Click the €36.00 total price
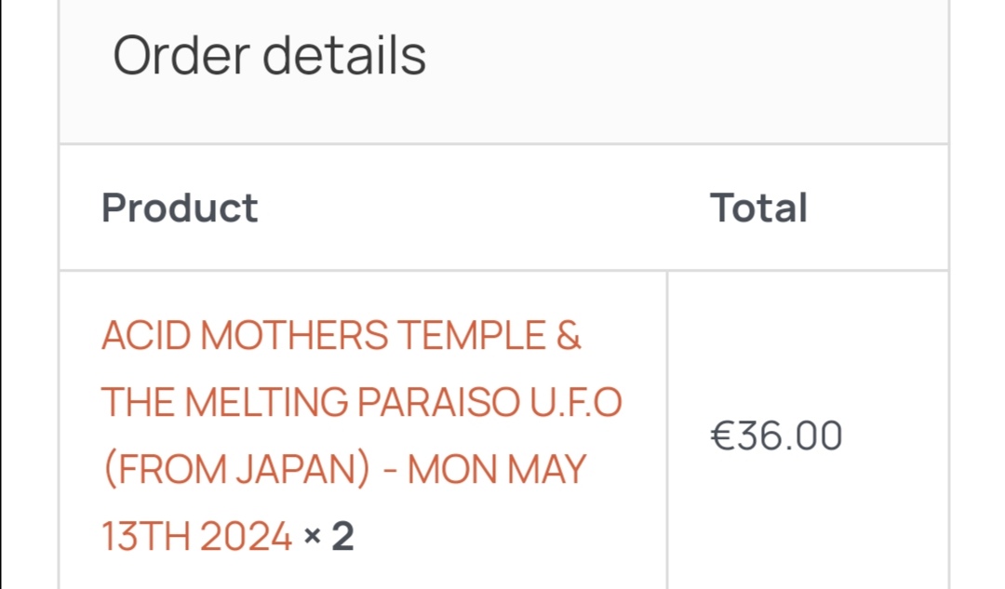The image size is (1005, 589). pos(776,435)
